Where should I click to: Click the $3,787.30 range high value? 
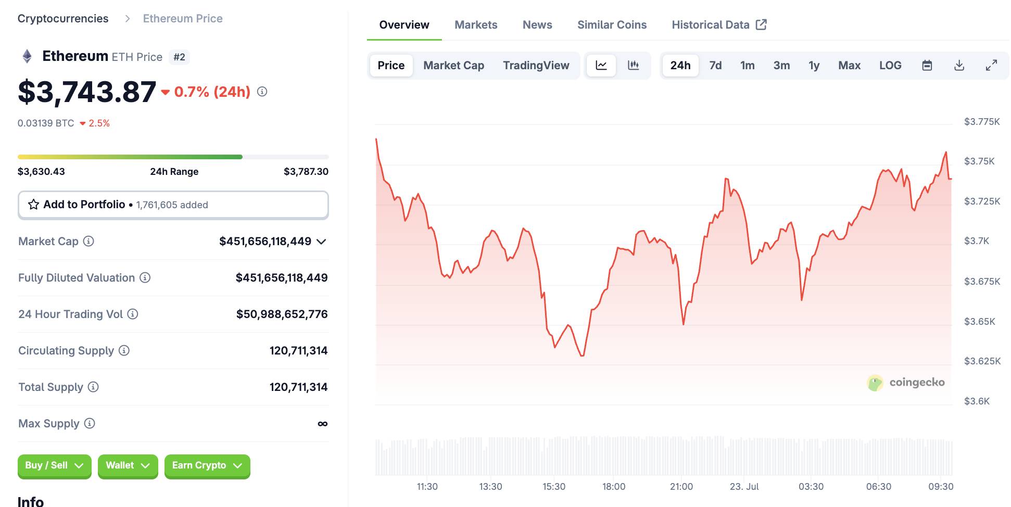point(306,172)
